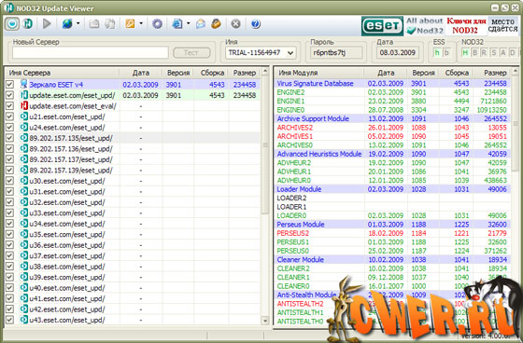
Task: Open the Ключи для NOD32 banner link
Action: pos(466,26)
